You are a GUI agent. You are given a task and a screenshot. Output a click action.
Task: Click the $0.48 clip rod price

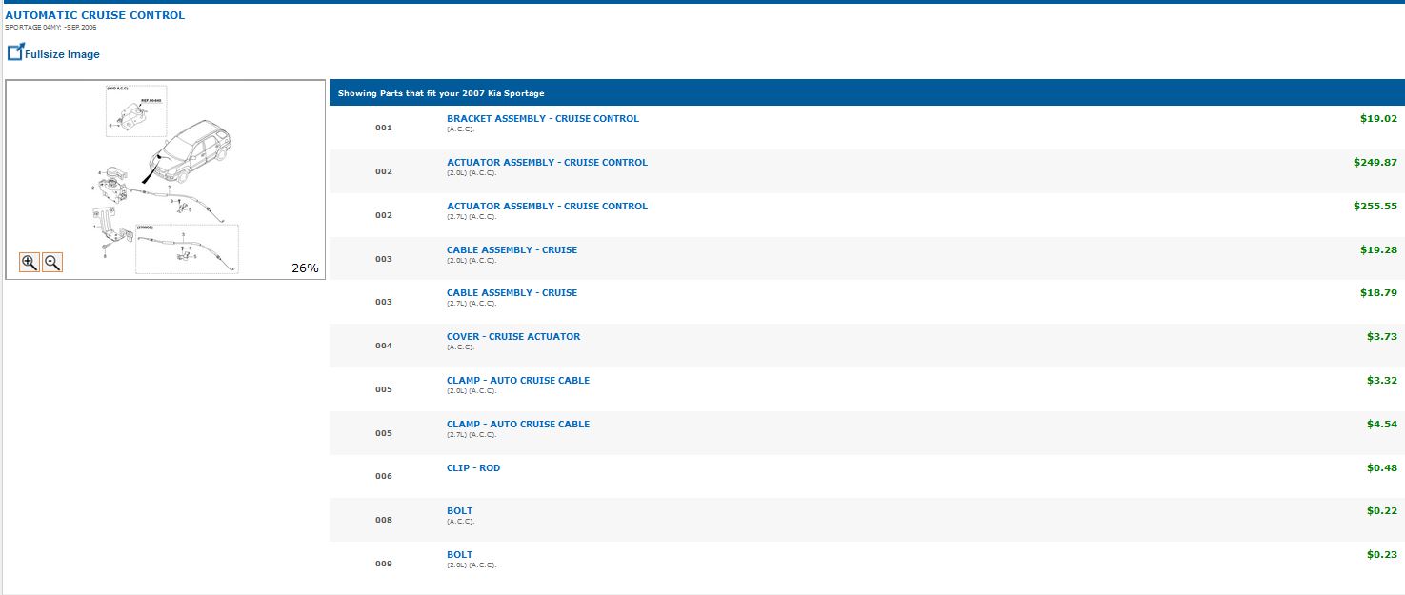(1381, 468)
